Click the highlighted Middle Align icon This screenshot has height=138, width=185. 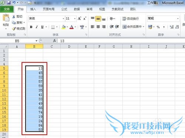98,19
